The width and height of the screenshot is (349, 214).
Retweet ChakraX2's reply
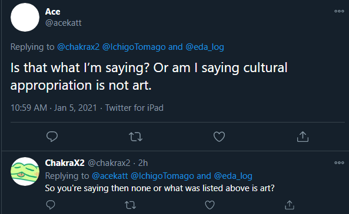(x=131, y=205)
